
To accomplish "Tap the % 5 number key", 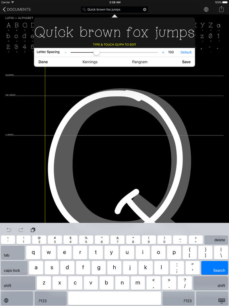I will tap(86, 240).
